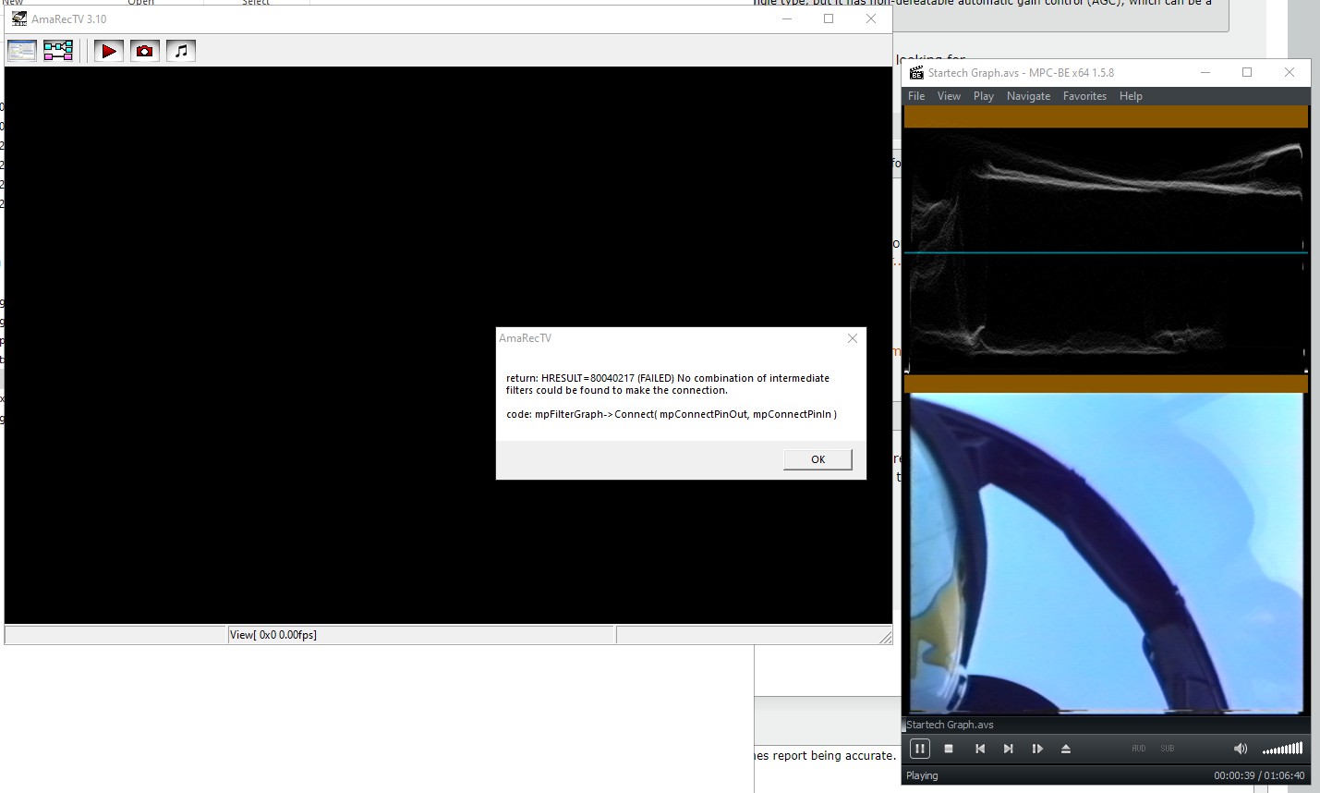Step forward one frame in MPC-BE

(x=1037, y=749)
